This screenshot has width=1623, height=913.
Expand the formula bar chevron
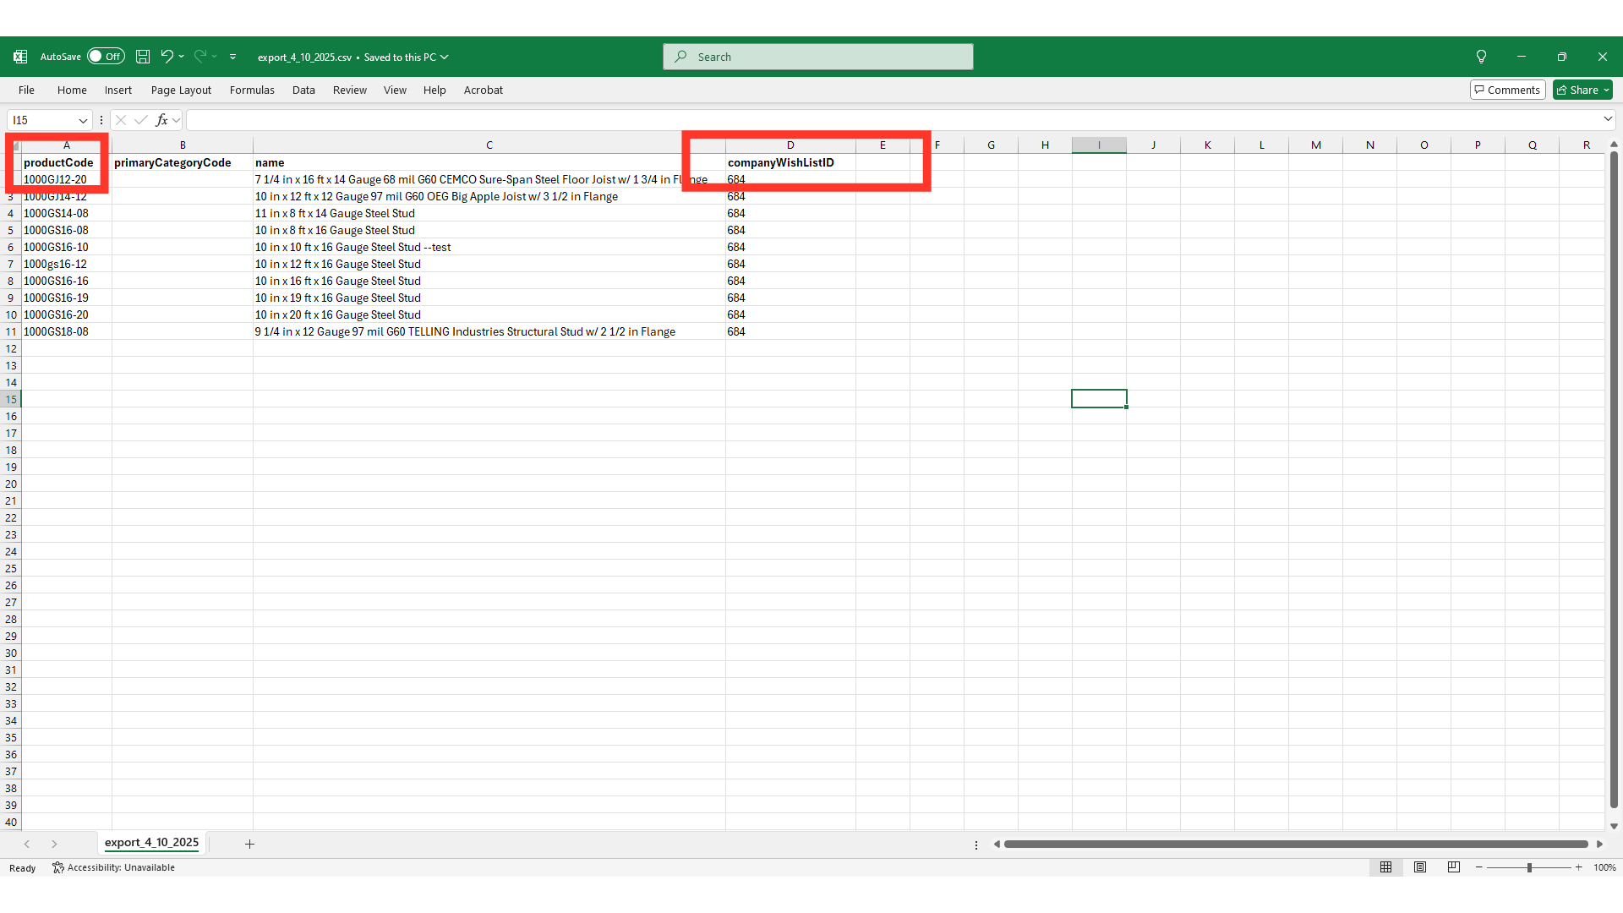[1607, 119]
